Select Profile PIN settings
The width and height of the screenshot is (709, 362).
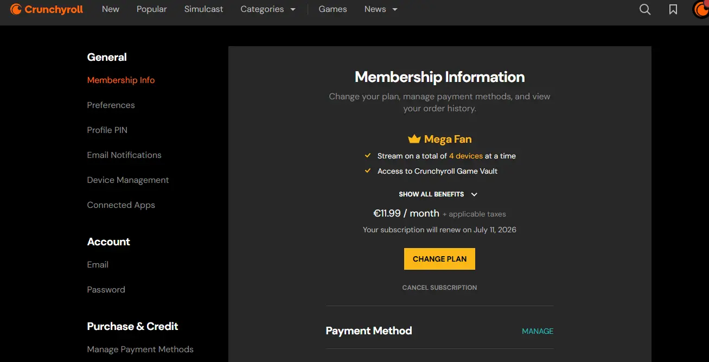coord(107,130)
